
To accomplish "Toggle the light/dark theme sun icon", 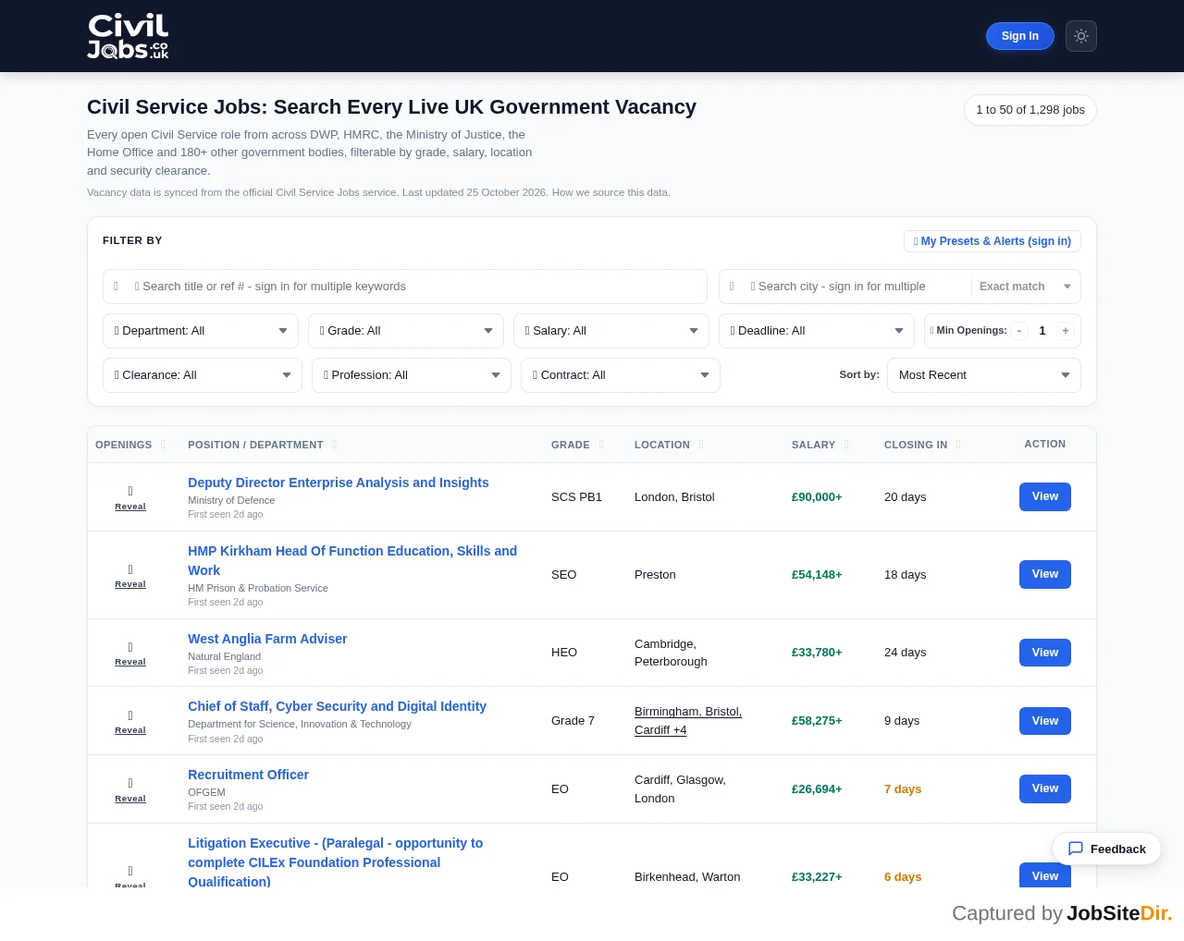I will coord(1081,36).
